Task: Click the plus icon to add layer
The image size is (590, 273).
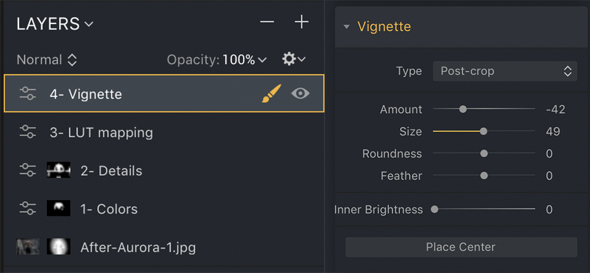Action: 301,23
